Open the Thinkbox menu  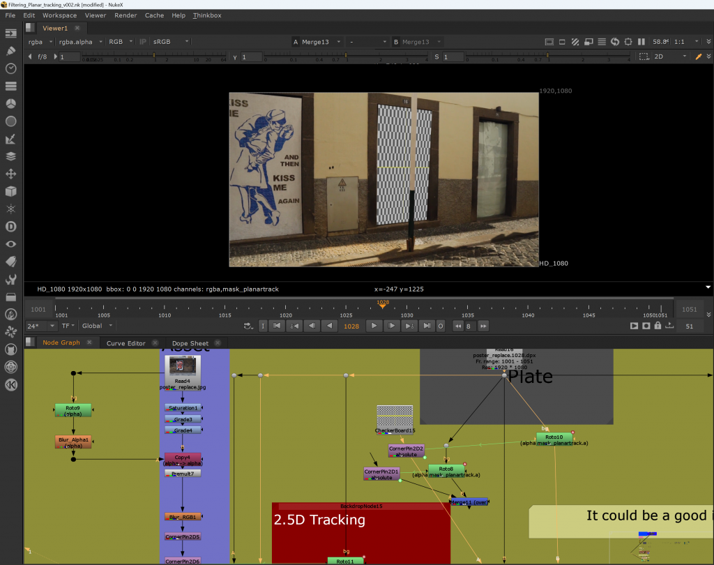[206, 15]
